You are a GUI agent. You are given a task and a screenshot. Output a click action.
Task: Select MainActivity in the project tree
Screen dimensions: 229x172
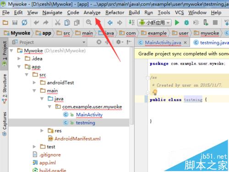pos(89,115)
